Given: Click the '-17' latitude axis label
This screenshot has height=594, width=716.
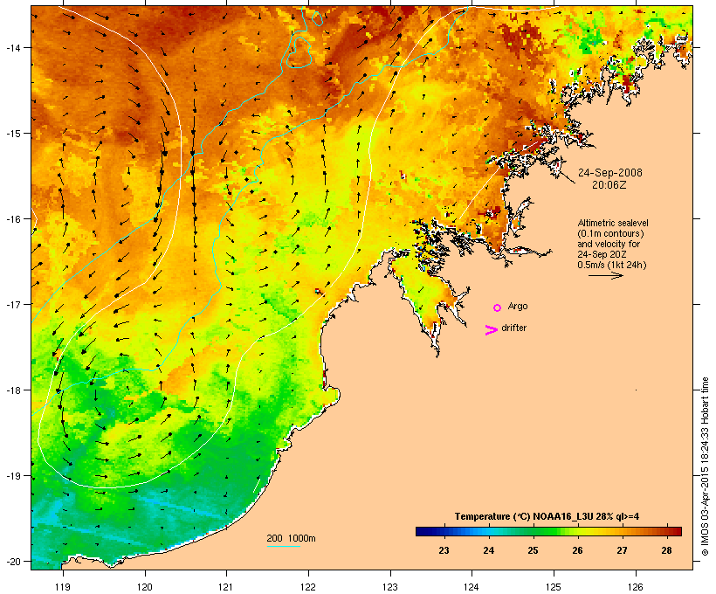Looking at the screenshot, I should click(x=12, y=304).
